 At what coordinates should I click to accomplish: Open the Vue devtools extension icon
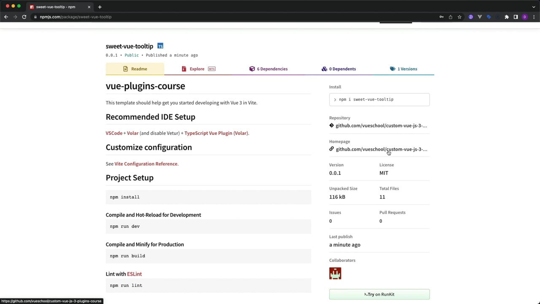tap(480, 17)
